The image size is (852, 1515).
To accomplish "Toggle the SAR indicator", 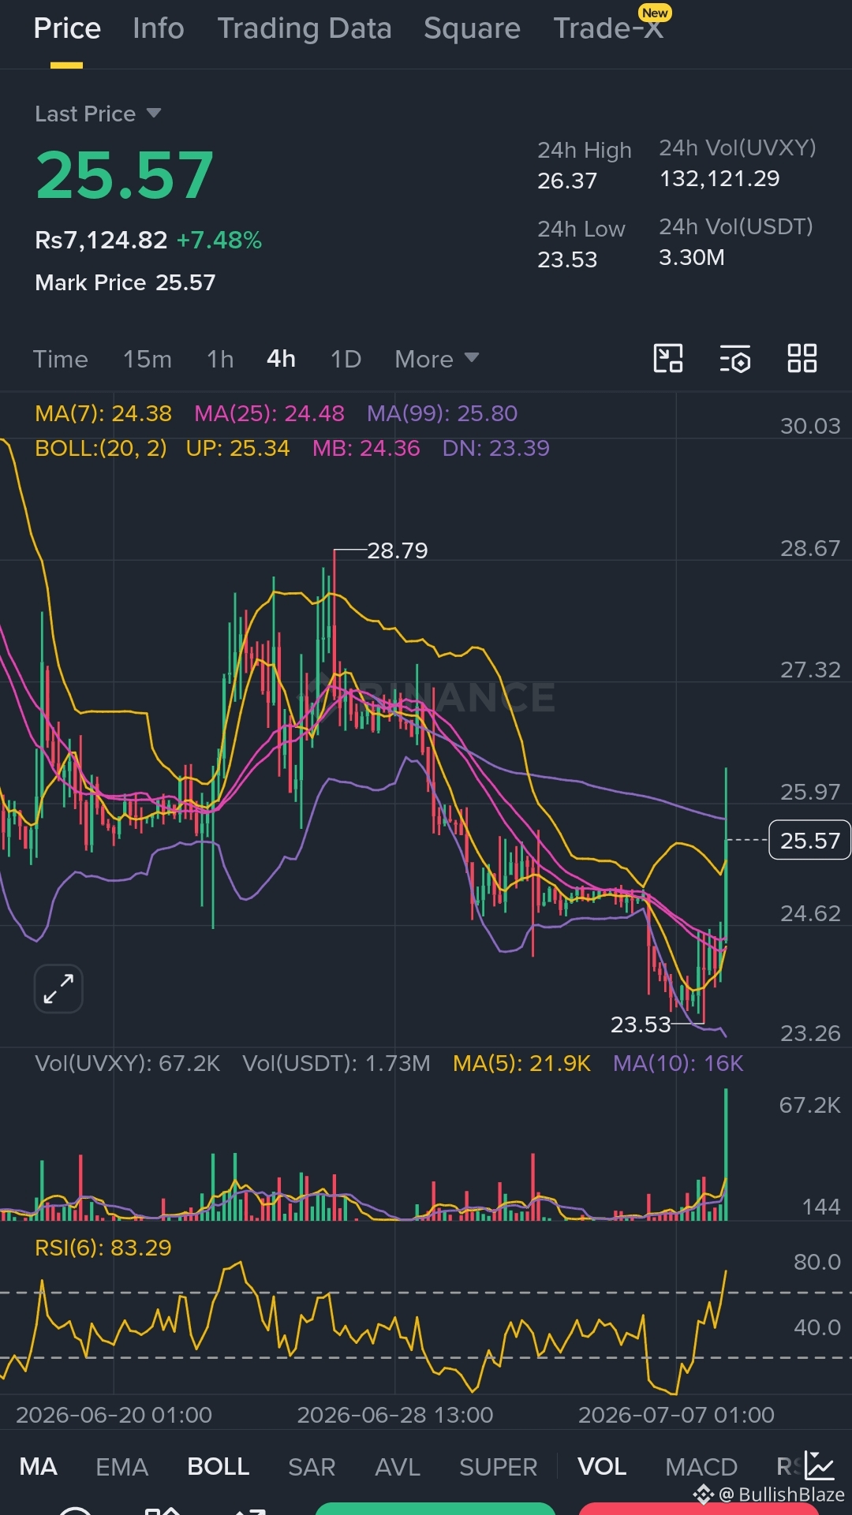I will click(x=312, y=1466).
